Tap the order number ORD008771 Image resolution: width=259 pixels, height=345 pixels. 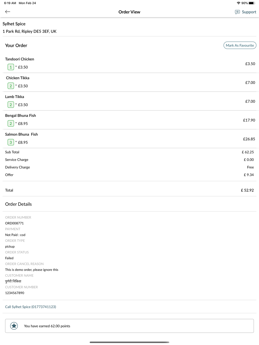[15, 223]
